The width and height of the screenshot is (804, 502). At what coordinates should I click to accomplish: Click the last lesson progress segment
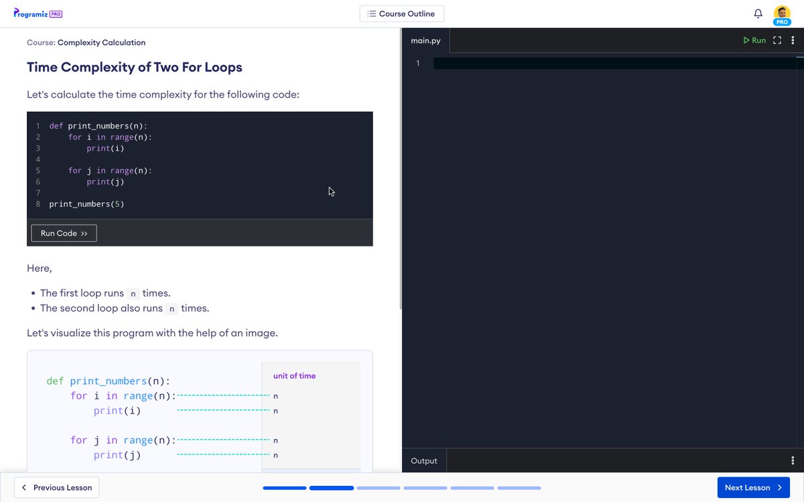519,488
